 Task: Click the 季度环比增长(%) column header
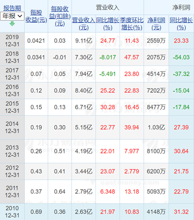pos(132,23)
